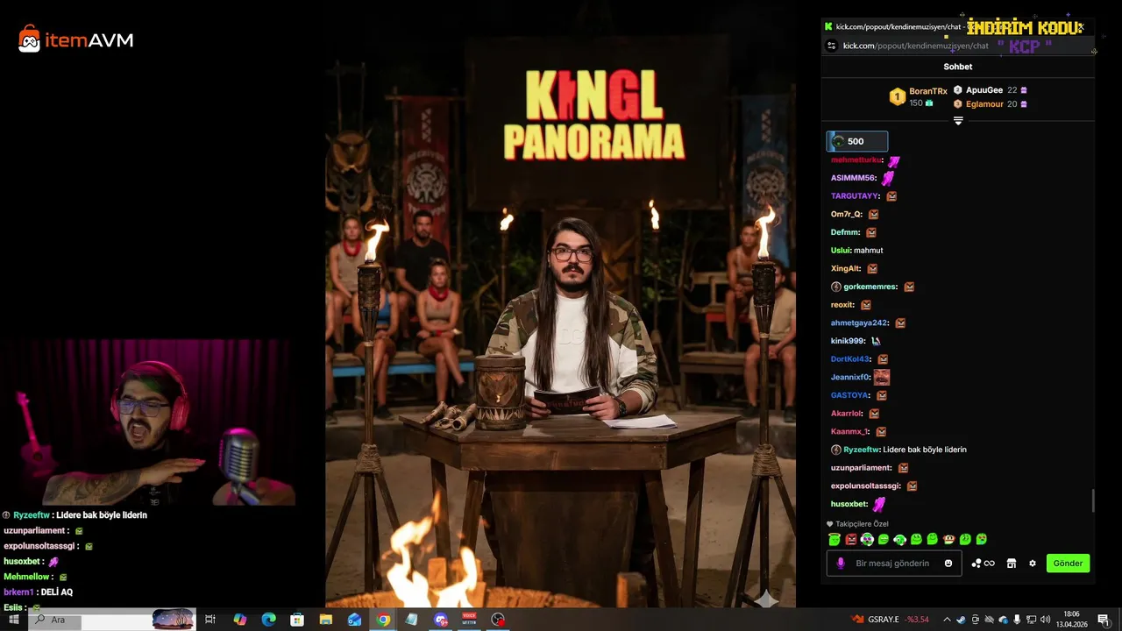Click Jeannixf0's face emote in chat
The width and height of the screenshot is (1122, 631).
[x=881, y=377]
